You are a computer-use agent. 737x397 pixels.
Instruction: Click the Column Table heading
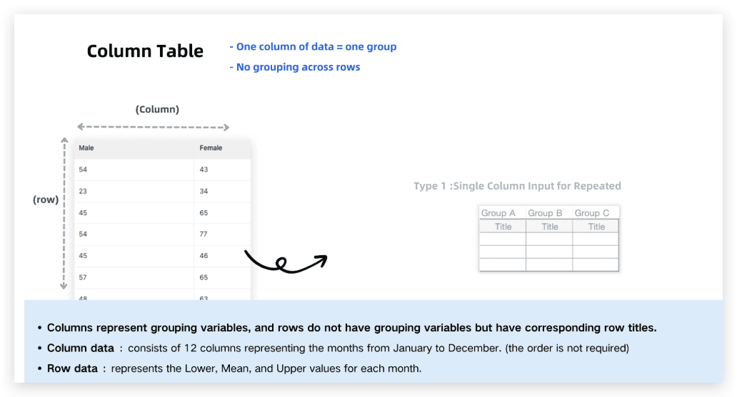[x=145, y=51]
